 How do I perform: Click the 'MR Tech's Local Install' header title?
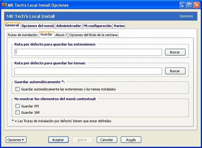[x=31, y=16]
